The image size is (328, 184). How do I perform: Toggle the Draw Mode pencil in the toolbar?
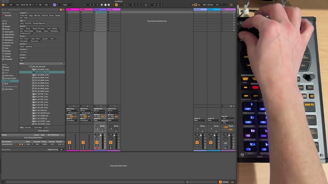[193, 5]
